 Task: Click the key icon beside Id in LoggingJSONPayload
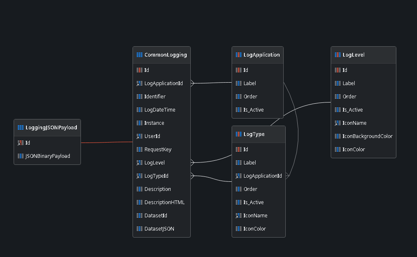point(20,143)
